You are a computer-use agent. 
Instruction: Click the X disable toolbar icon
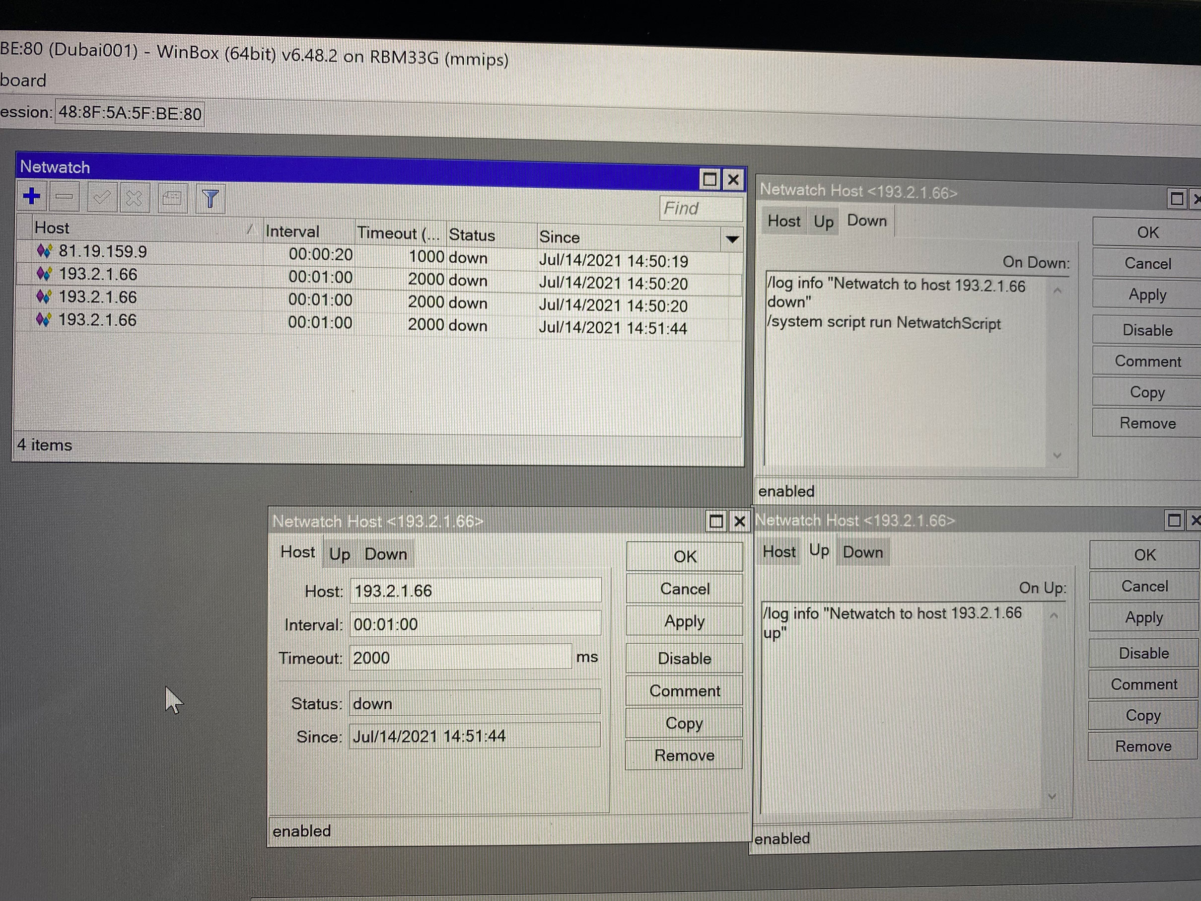134,199
